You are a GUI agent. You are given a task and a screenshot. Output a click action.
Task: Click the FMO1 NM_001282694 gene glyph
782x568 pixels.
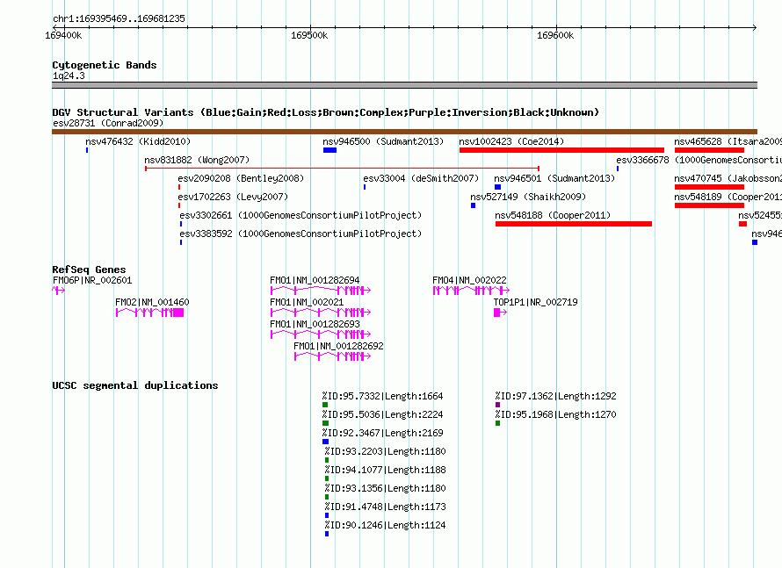pos(321,291)
